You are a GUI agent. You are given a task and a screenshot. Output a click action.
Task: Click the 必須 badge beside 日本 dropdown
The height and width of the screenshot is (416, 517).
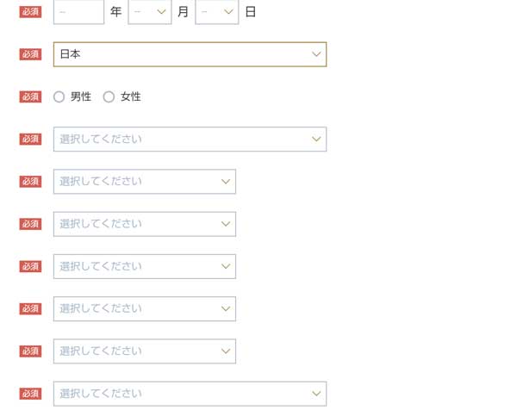30,54
